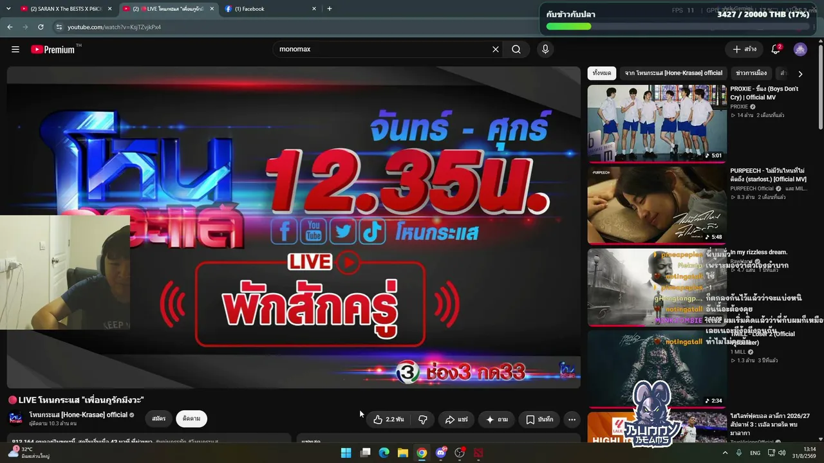The width and height of the screenshot is (824, 463).
Task: Click the สมัคร join button
Action: [158, 419]
